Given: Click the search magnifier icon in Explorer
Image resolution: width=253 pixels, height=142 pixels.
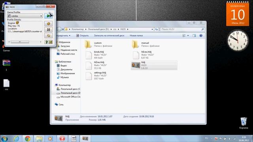Looking at the screenshot, I should coord(203,29).
